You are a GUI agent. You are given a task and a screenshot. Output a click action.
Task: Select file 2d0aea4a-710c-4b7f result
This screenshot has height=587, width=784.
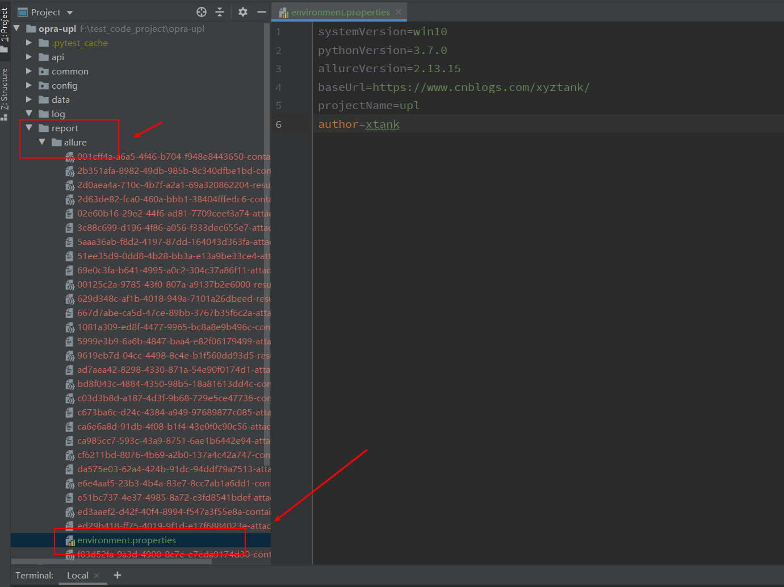click(x=174, y=185)
